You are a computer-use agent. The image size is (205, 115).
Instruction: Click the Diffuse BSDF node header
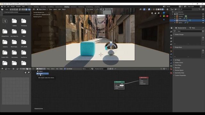click(x=119, y=82)
